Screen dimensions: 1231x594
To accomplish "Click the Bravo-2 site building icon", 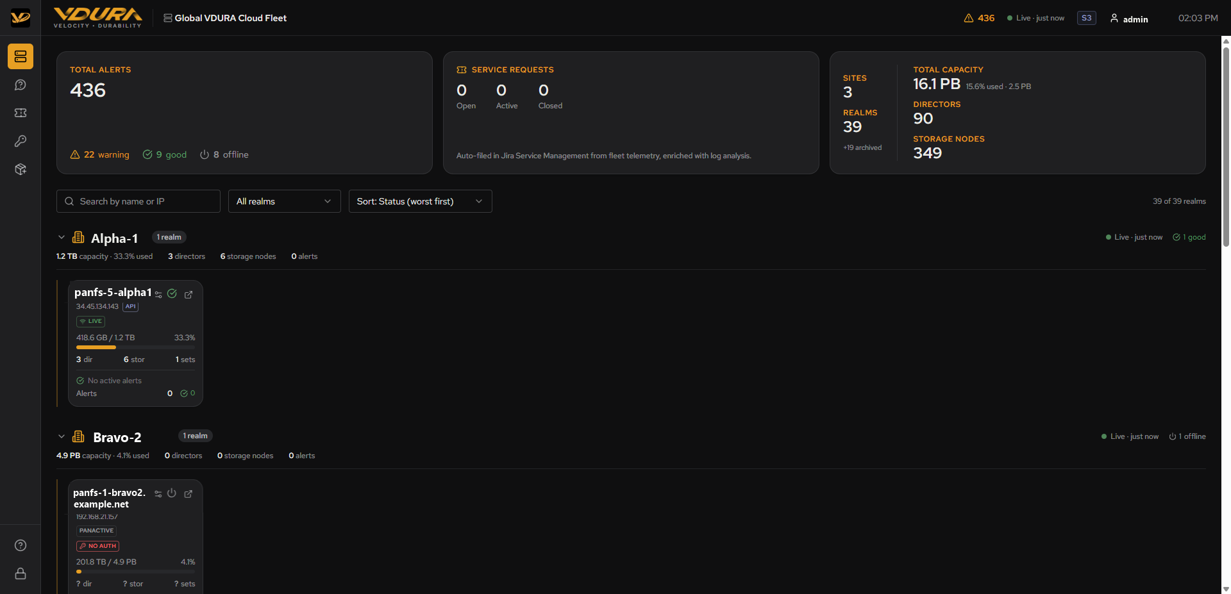I will coord(78,436).
